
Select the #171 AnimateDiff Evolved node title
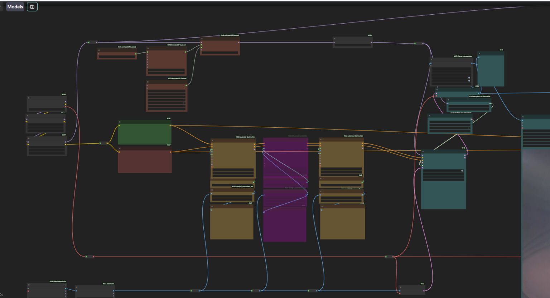tap(126, 46)
